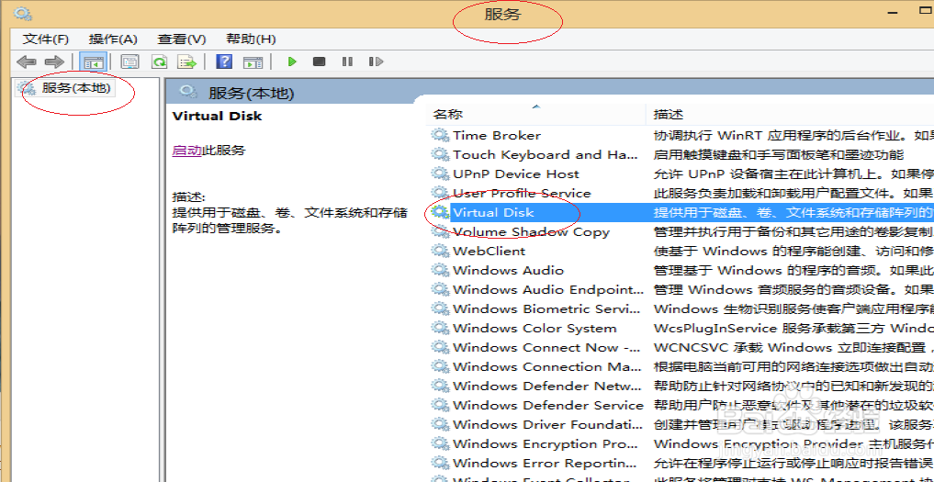Click the Services app icon in title bar
The width and height of the screenshot is (934, 482).
pos(23,13)
